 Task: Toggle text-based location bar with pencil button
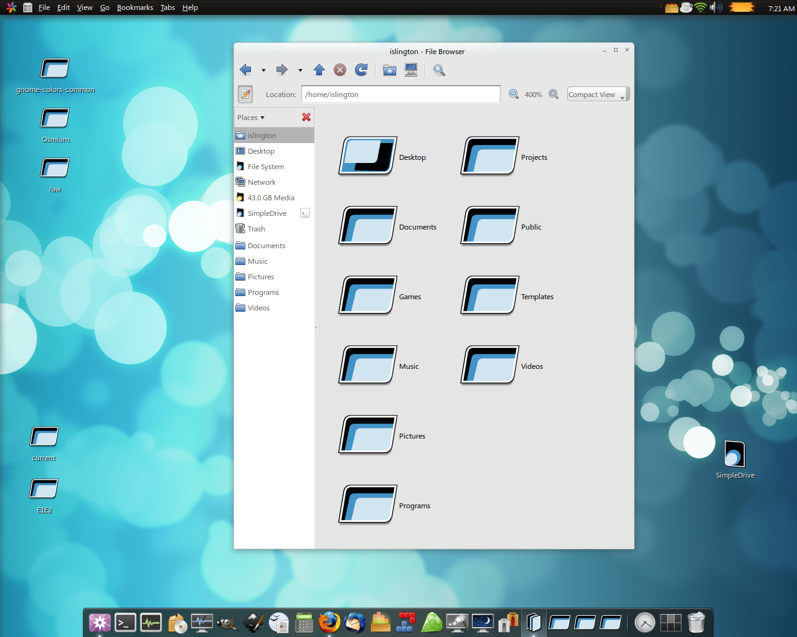(x=245, y=94)
